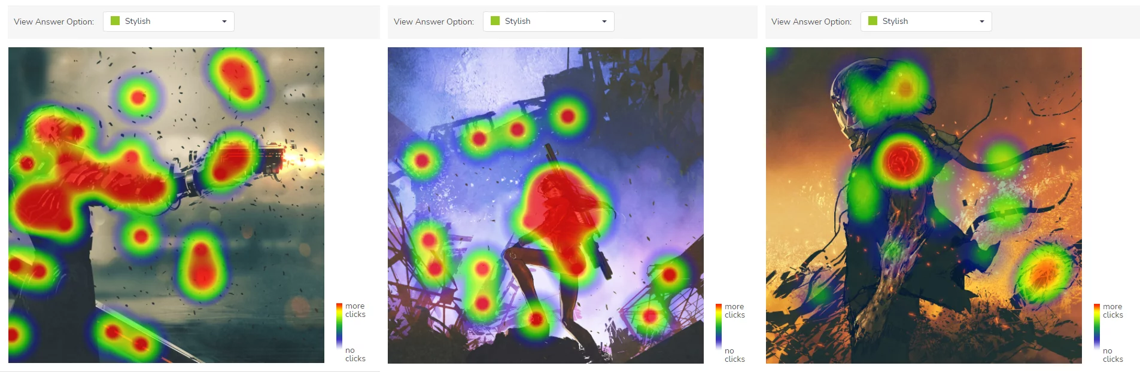This screenshot has width=1140, height=372.
Task: Click the green square in the orange heatmap's dropdown
Action: pos(873,21)
